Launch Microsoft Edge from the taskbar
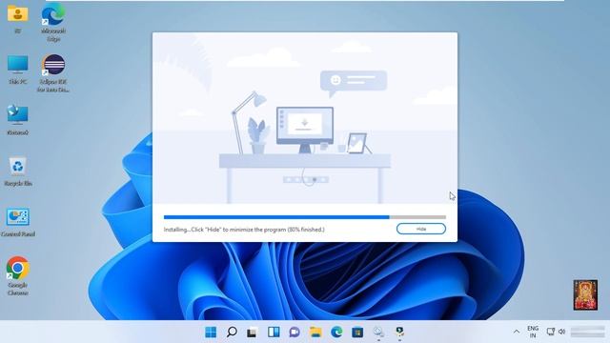The width and height of the screenshot is (610, 343). [x=336, y=332]
